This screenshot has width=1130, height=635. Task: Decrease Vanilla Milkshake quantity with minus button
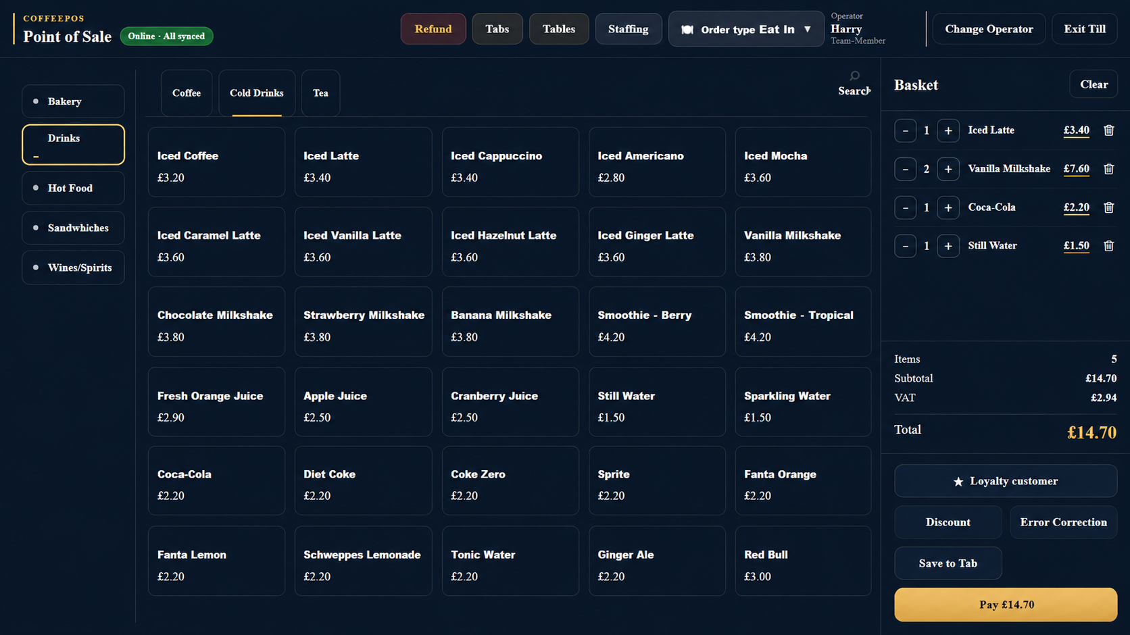click(905, 169)
